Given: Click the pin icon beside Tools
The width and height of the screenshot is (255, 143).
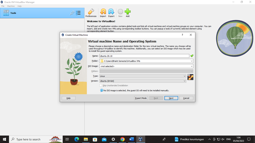Looking at the screenshot, I should coord(72,13).
